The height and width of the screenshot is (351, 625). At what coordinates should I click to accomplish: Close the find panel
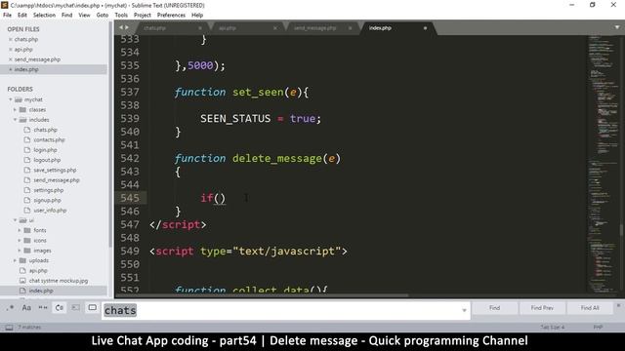tap(618, 305)
